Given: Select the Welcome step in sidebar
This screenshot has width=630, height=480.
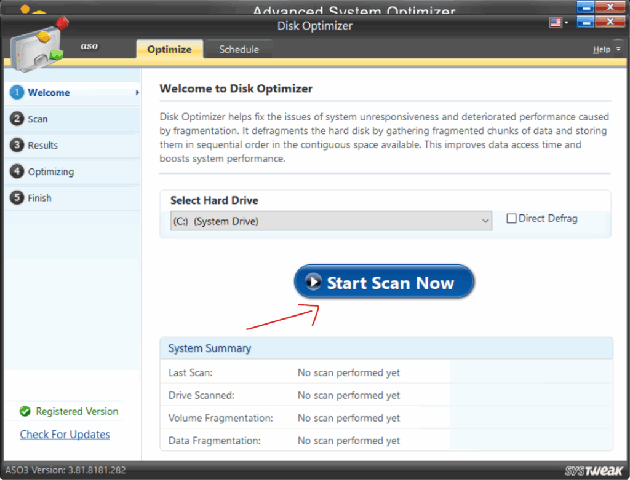Looking at the screenshot, I should (x=73, y=93).
